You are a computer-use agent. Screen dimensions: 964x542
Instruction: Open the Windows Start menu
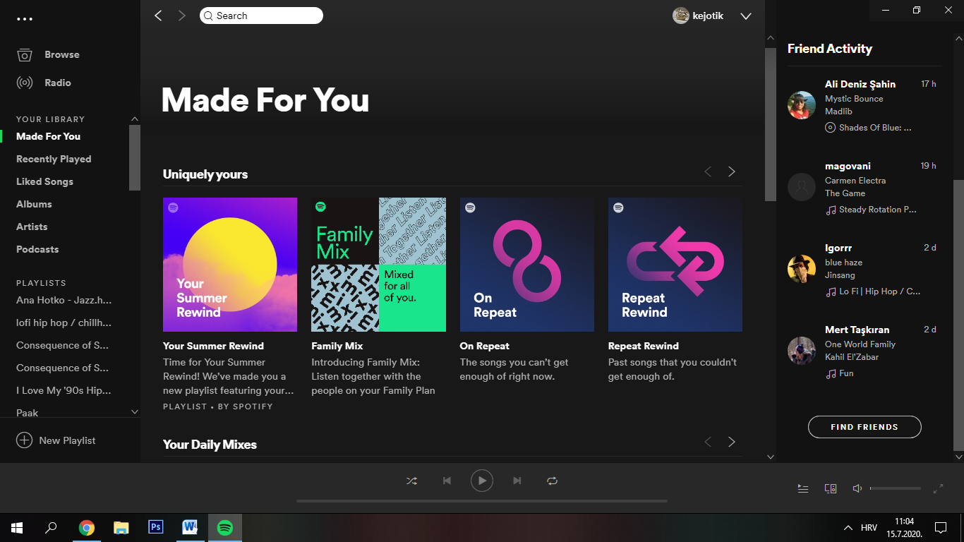(x=17, y=528)
